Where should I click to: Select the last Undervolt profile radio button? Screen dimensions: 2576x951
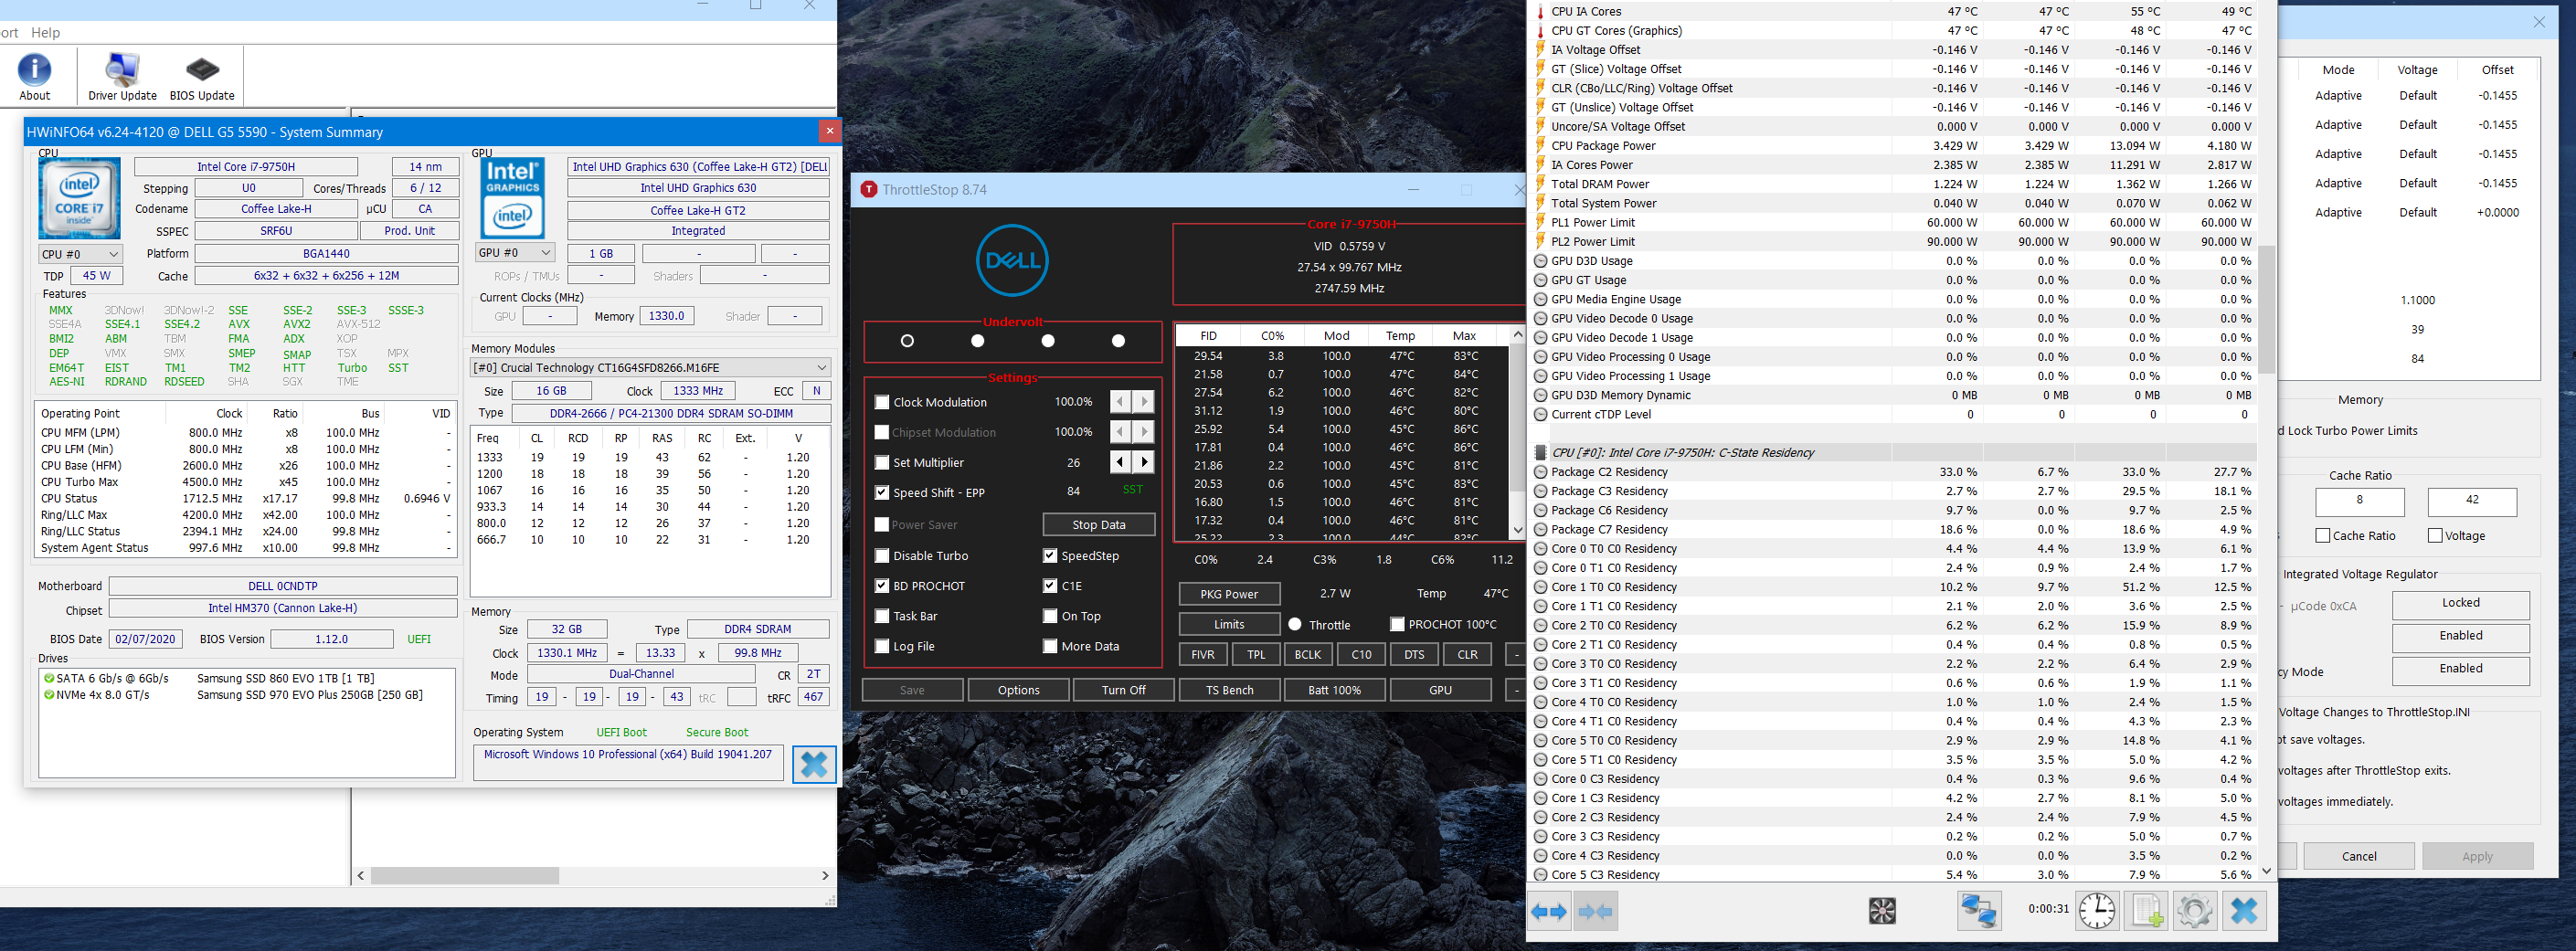click(x=1118, y=341)
